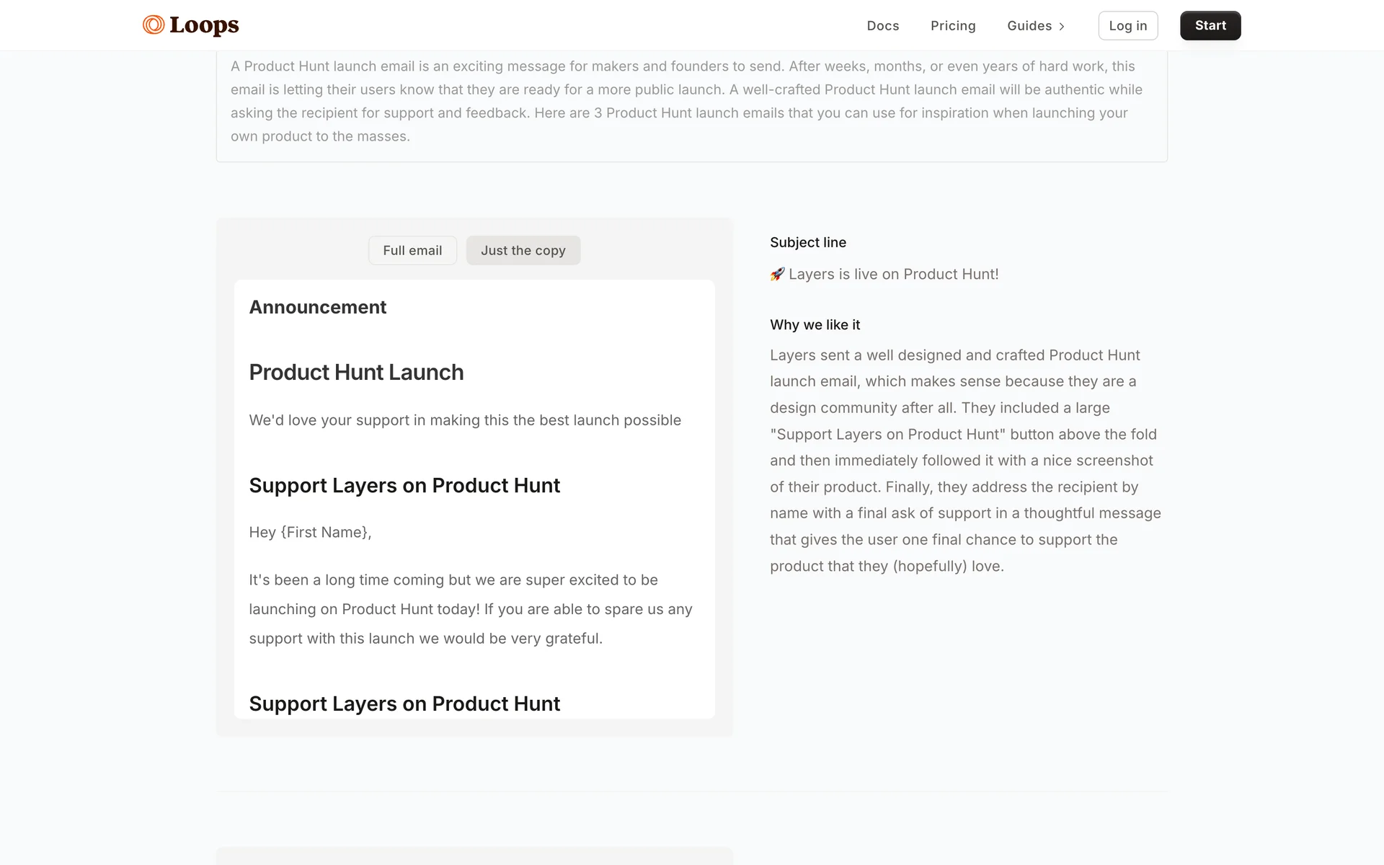Open the Docs navigation link
Viewport: 1384px width, 865px height.
pyautogui.click(x=882, y=26)
